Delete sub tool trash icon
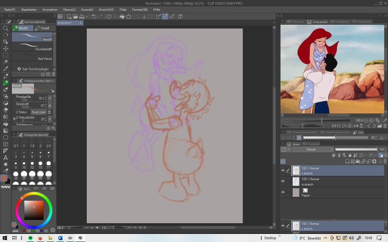Viewport: 388px width, 242px height. pos(54,75)
